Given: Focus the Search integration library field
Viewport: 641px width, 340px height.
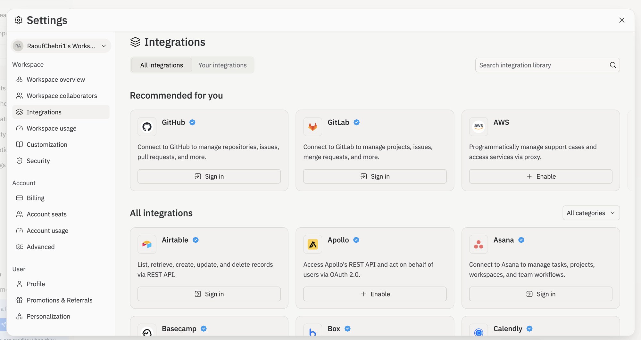Looking at the screenshot, I should pos(547,65).
